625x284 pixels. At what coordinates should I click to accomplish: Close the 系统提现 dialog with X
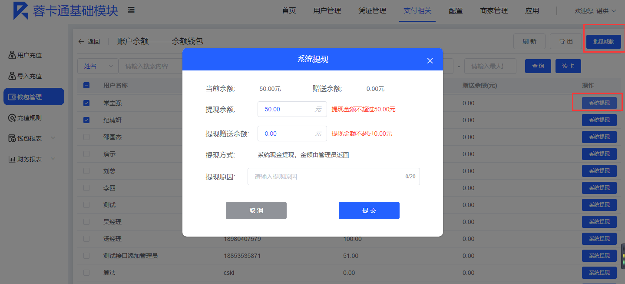pos(430,60)
